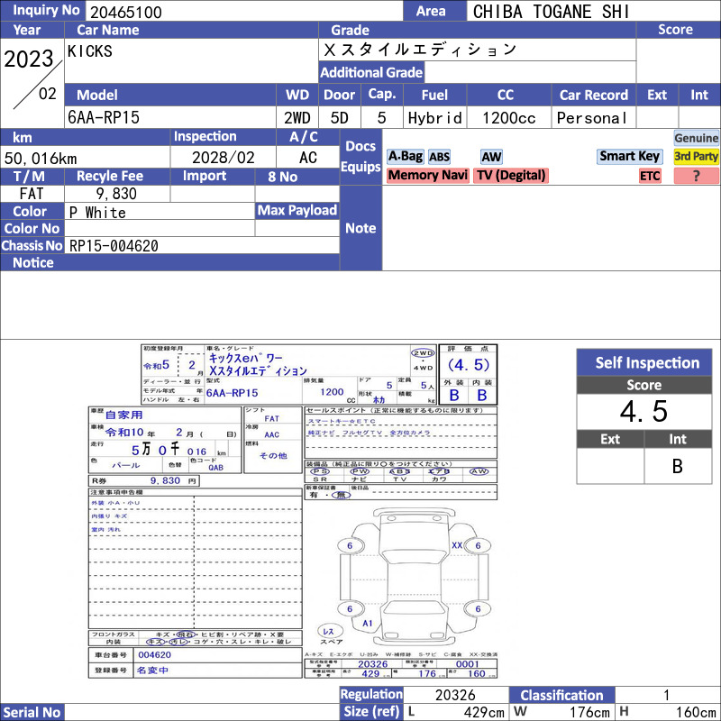Click the handwritten (4.5) score on the sheet

tap(469, 365)
